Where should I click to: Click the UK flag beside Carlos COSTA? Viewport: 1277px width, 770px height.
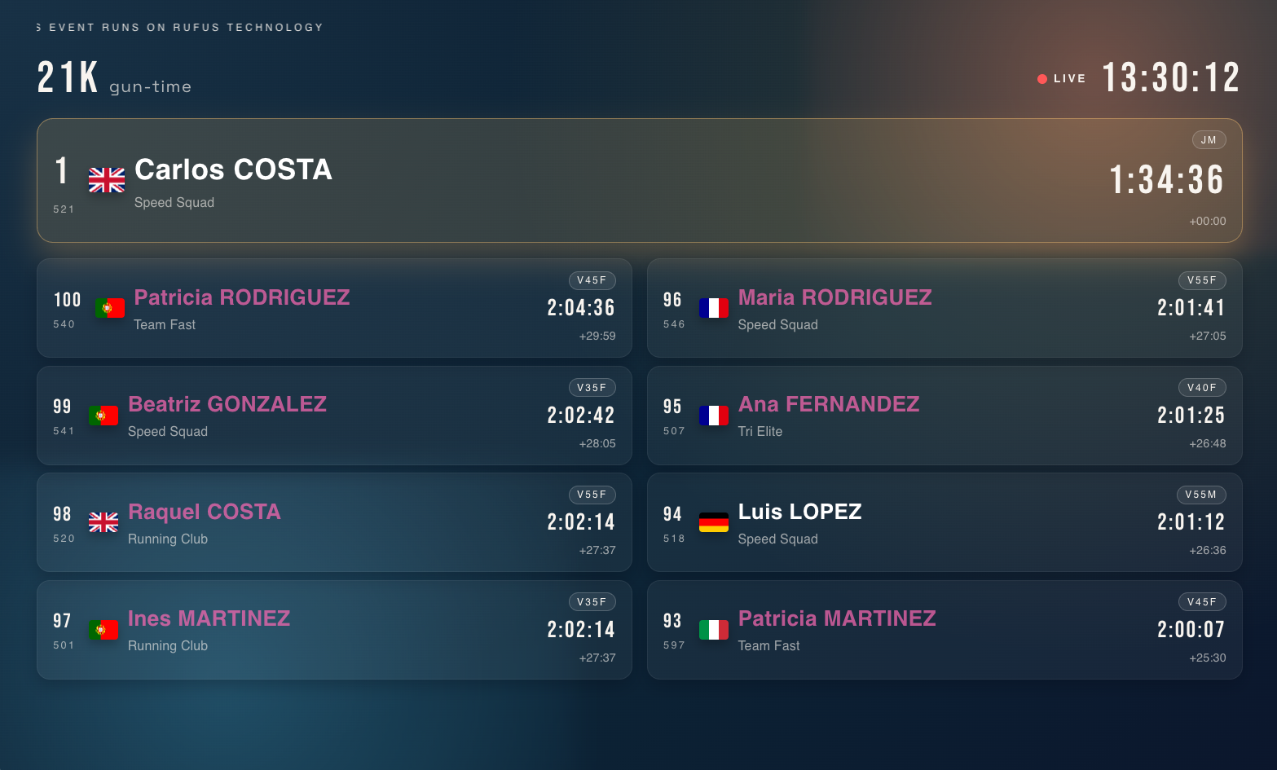point(107,180)
